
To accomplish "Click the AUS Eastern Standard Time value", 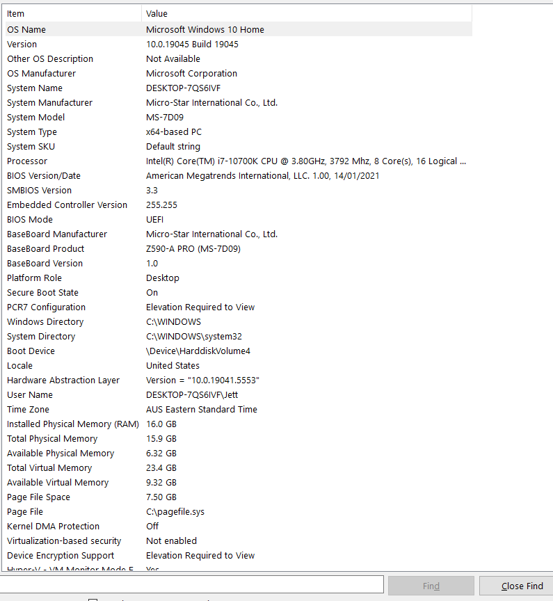I will (x=201, y=409).
